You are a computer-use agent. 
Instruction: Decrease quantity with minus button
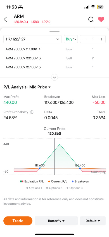[x=84, y=39]
